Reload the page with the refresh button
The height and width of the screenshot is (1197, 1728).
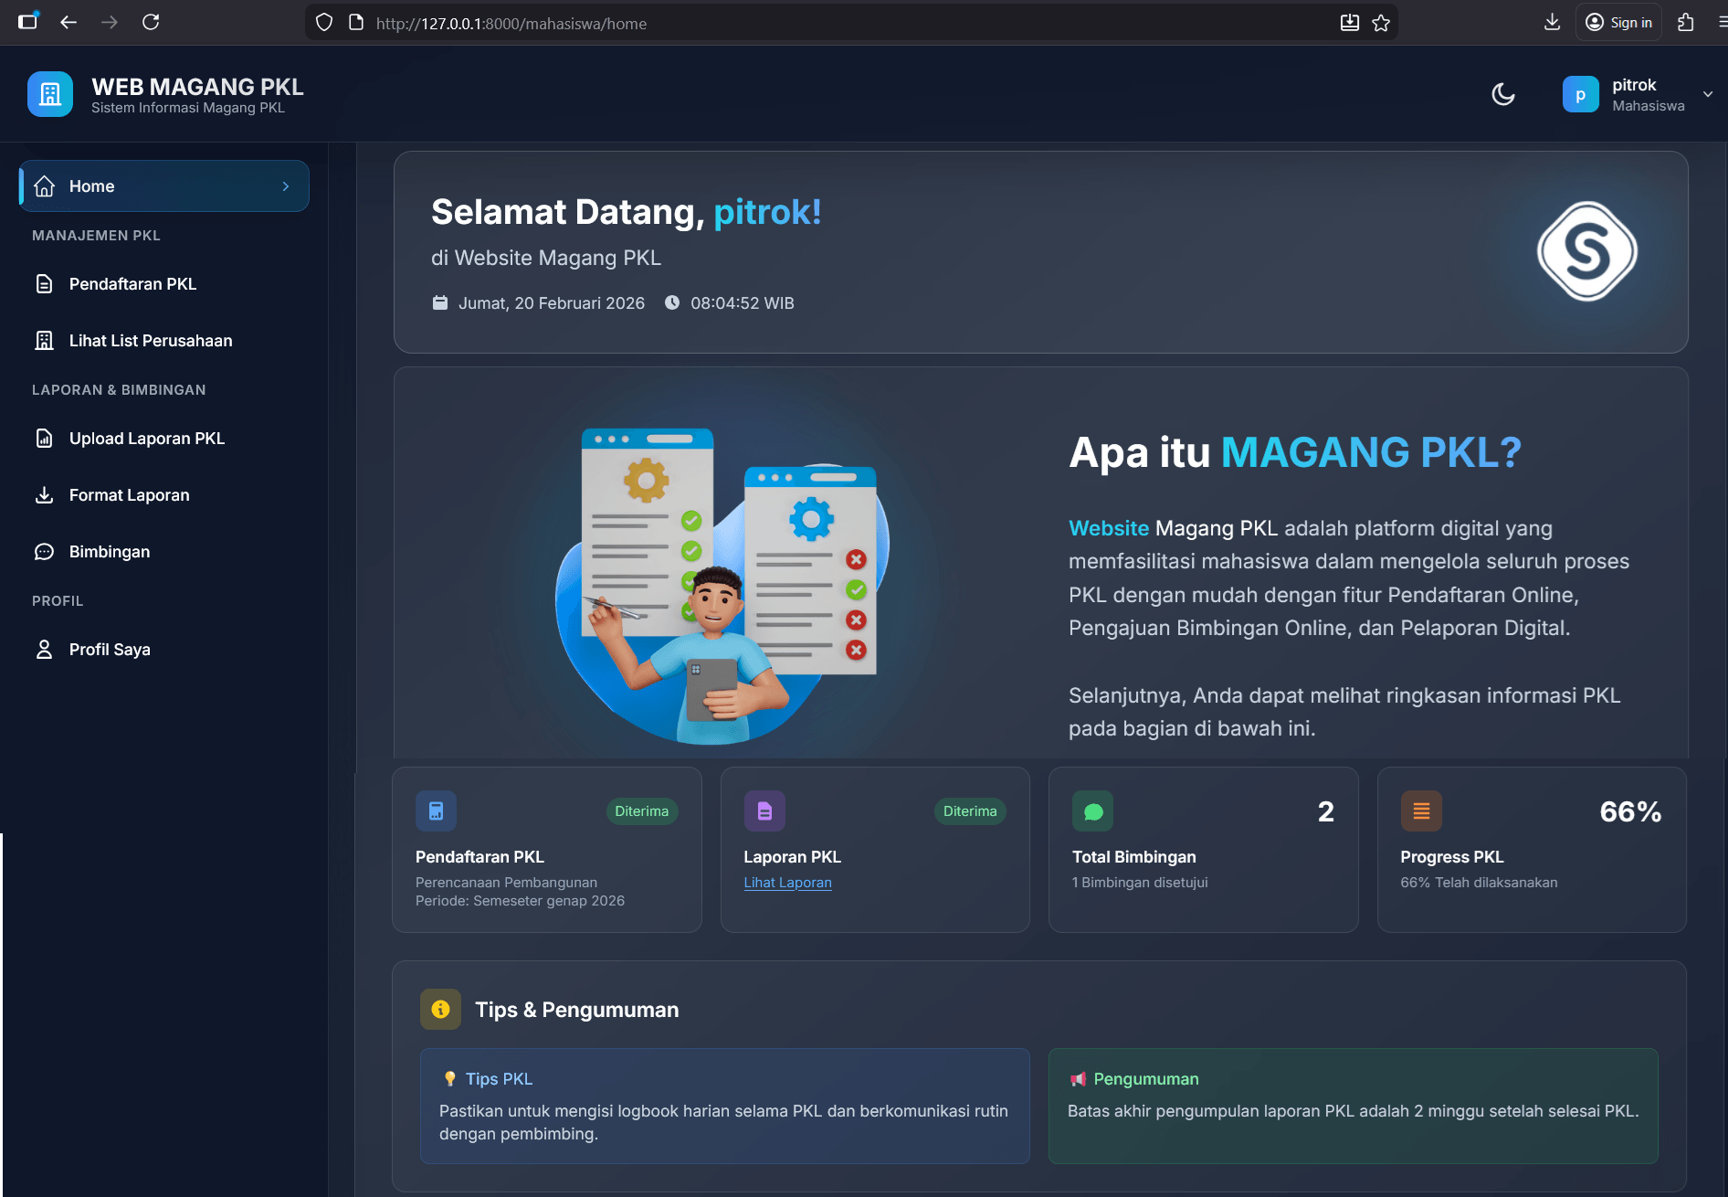[151, 22]
